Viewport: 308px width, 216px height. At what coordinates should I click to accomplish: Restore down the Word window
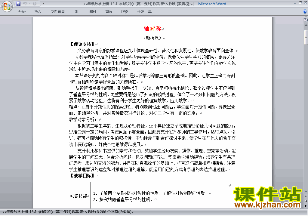(300, 2)
